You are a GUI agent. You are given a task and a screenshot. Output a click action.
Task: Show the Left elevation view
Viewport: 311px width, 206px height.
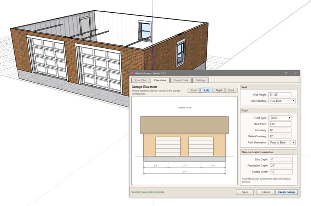(x=206, y=90)
